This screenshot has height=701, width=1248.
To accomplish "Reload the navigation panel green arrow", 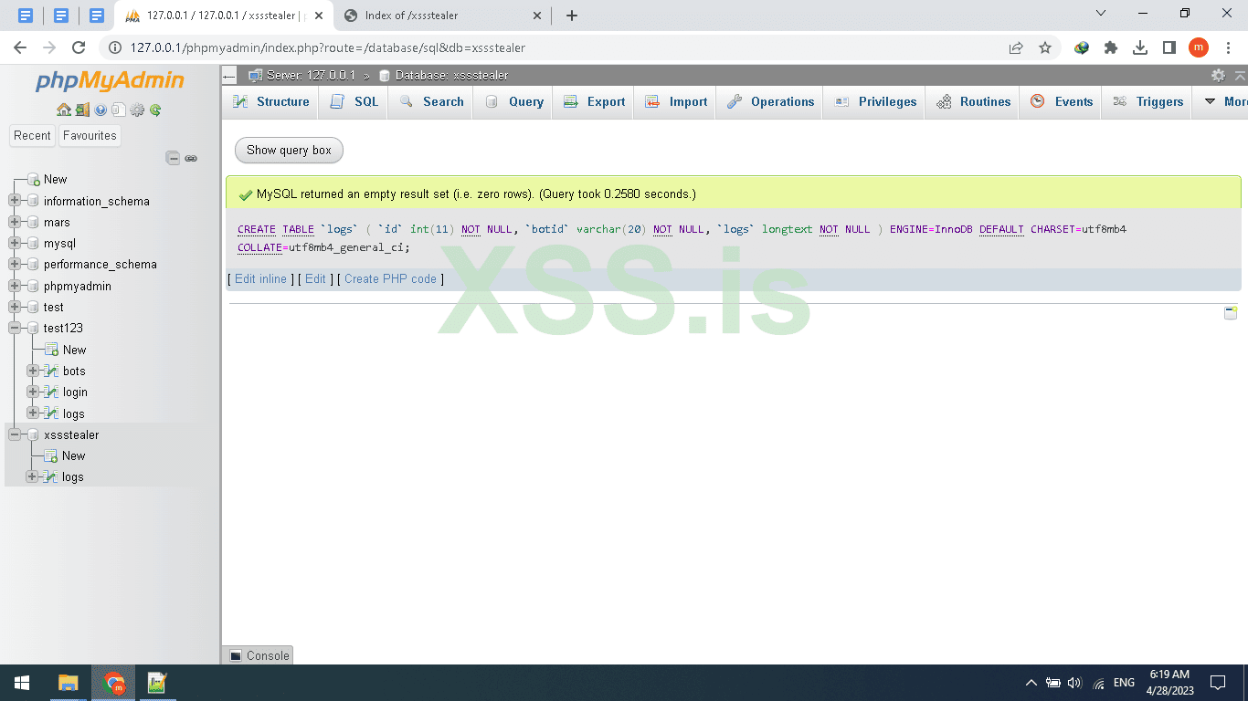I will tap(155, 110).
